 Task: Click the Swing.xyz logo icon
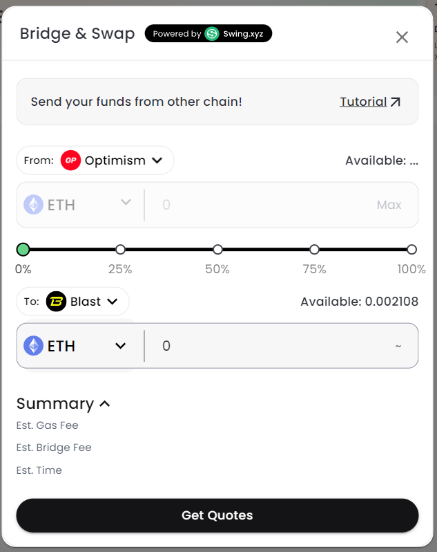[212, 33]
